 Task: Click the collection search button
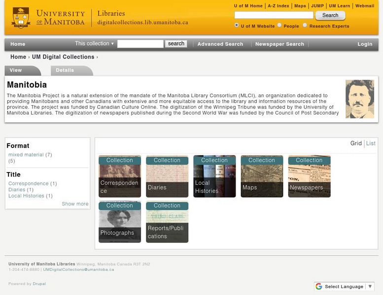pyautogui.click(x=176, y=44)
